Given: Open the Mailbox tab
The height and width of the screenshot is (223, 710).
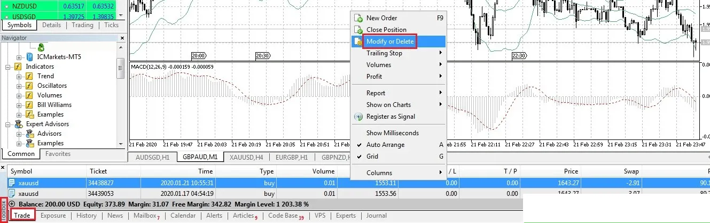Looking at the screenshot, I should tap(146, 216).
